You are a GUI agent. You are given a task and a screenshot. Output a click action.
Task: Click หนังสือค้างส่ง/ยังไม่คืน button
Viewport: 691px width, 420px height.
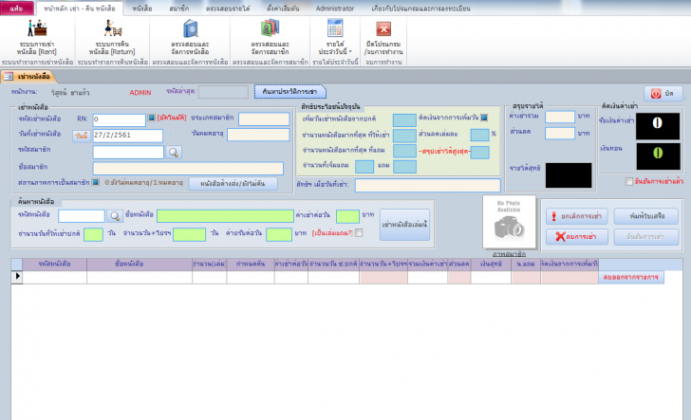tap(233, 184)
